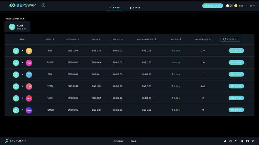Image resolution: width=259 pixels, height=145 pixels.
Task: Select RUNE base pair card
Action: click(17, 27)
